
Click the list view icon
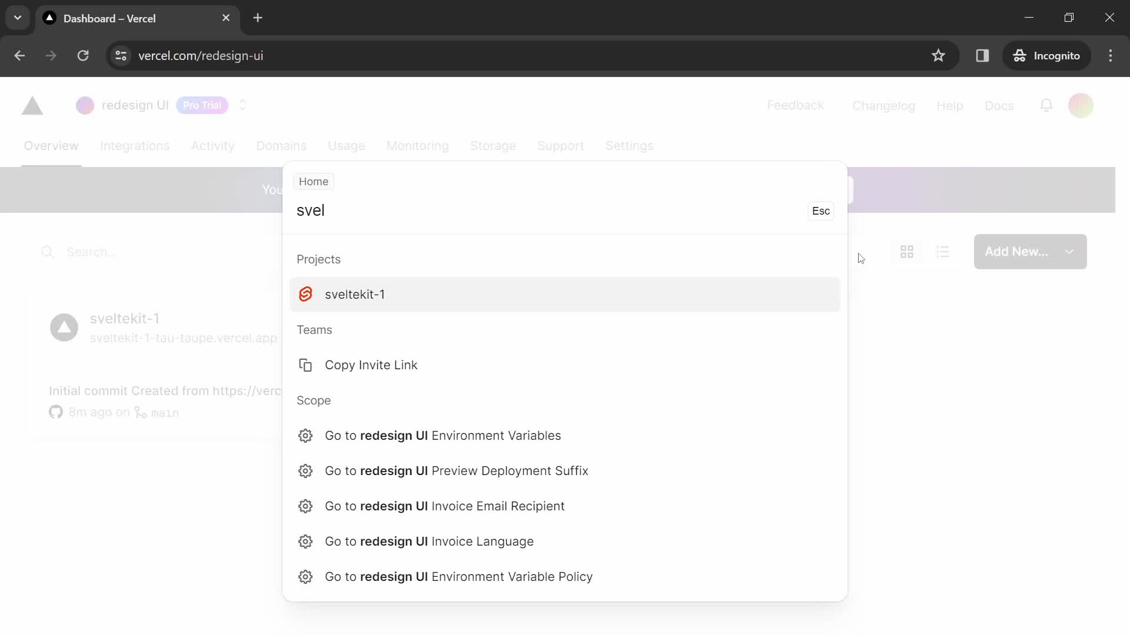click(943, 251)
